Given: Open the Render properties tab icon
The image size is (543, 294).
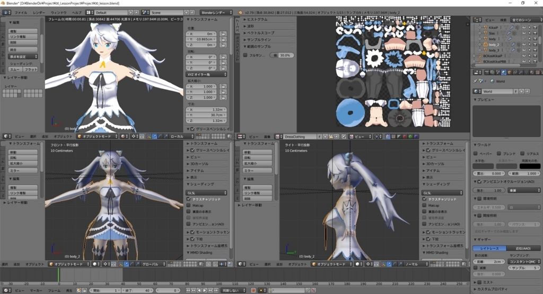Looking at the screenshot, I should (x=487, y=72).
